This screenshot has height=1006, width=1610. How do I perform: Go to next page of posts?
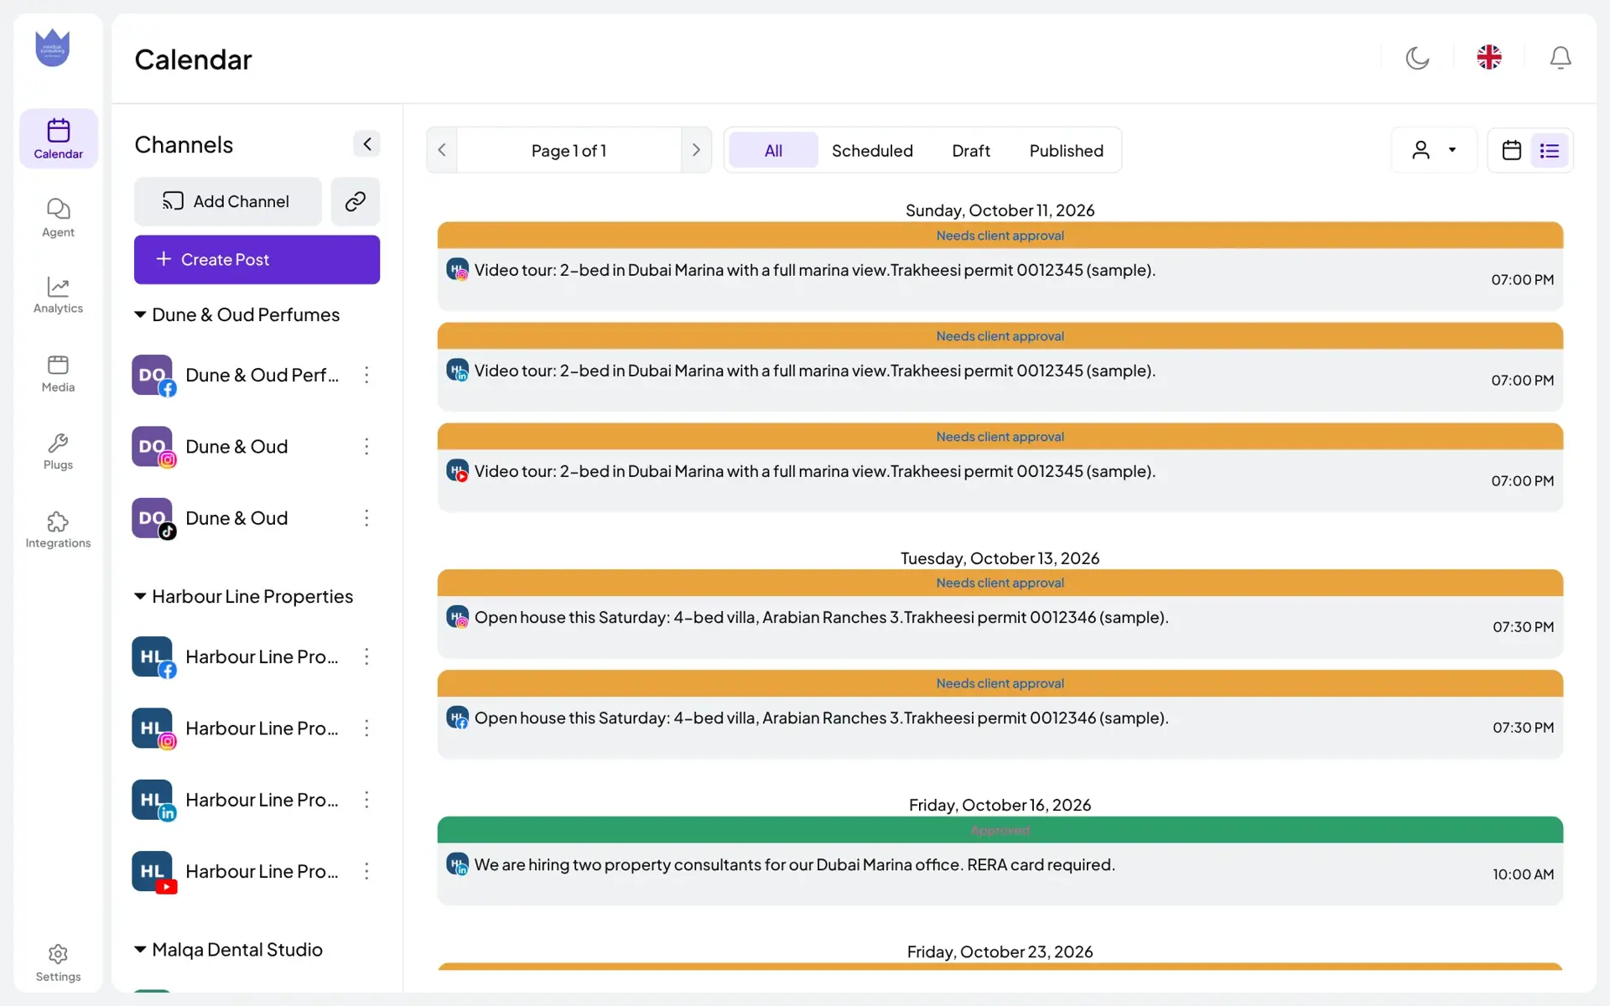pyautogui.click(x=696, y=151)
